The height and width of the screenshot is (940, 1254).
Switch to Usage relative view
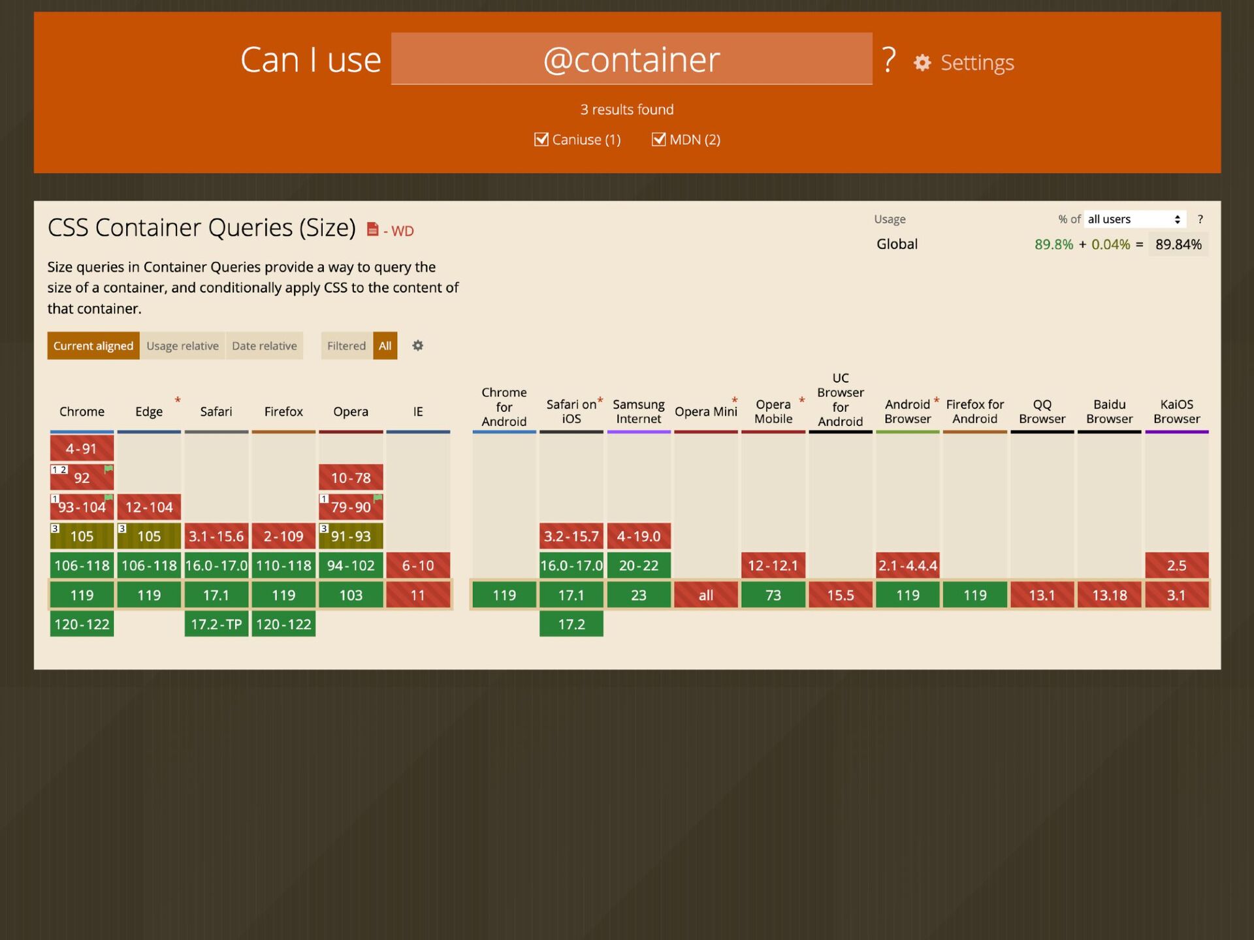pos(182,345)
